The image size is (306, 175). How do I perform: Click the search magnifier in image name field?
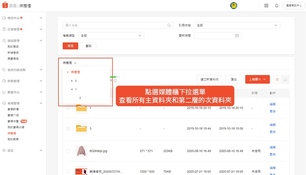(169, 25)
